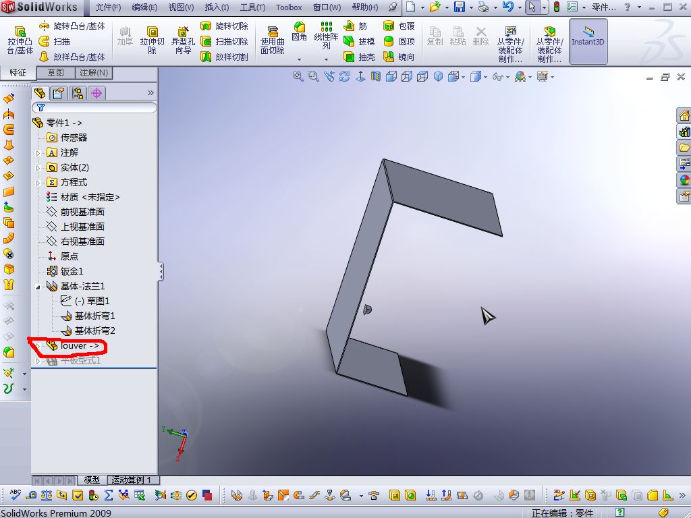The image size is (691, 518).
Task: Open the 插入(I) menu
Action: point(217,7)
